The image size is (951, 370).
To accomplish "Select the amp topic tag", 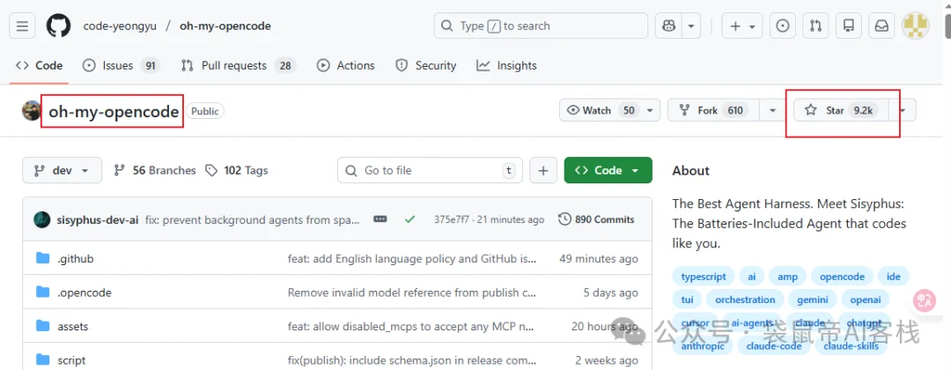I will click(x=787, y=277).
